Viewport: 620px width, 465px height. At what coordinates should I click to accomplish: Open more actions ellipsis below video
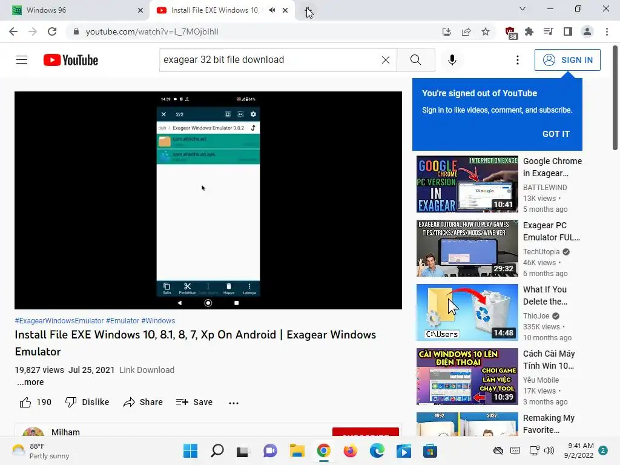(x=234, y=403)
